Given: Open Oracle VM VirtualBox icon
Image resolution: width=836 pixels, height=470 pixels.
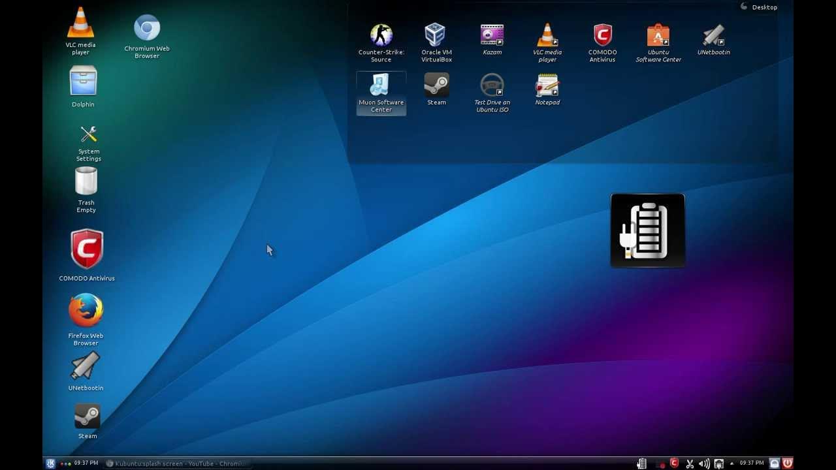Looking at the screenshot, I should click(x=436, y=43).
